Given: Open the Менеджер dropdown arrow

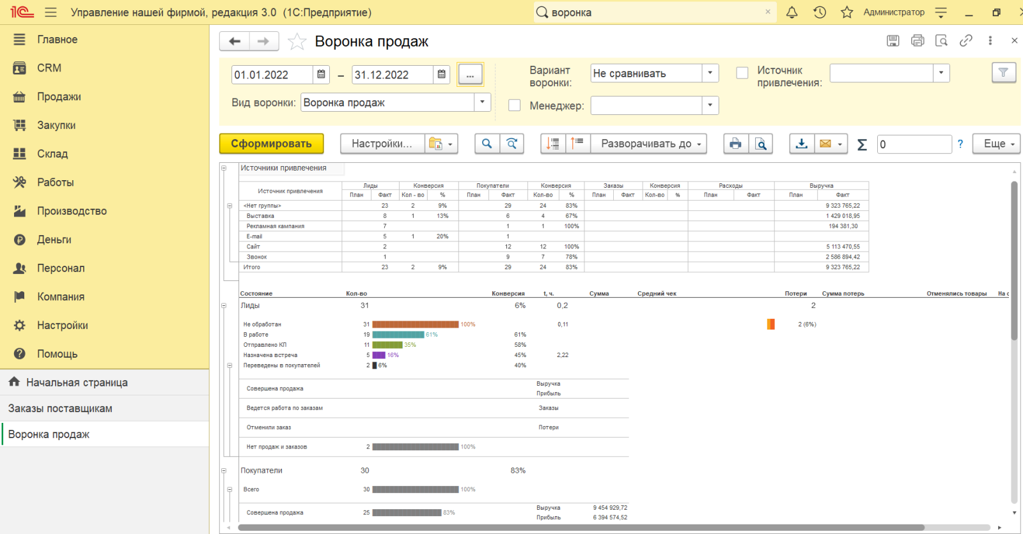Looking at the screenshot, I should (x=710, y=105).
